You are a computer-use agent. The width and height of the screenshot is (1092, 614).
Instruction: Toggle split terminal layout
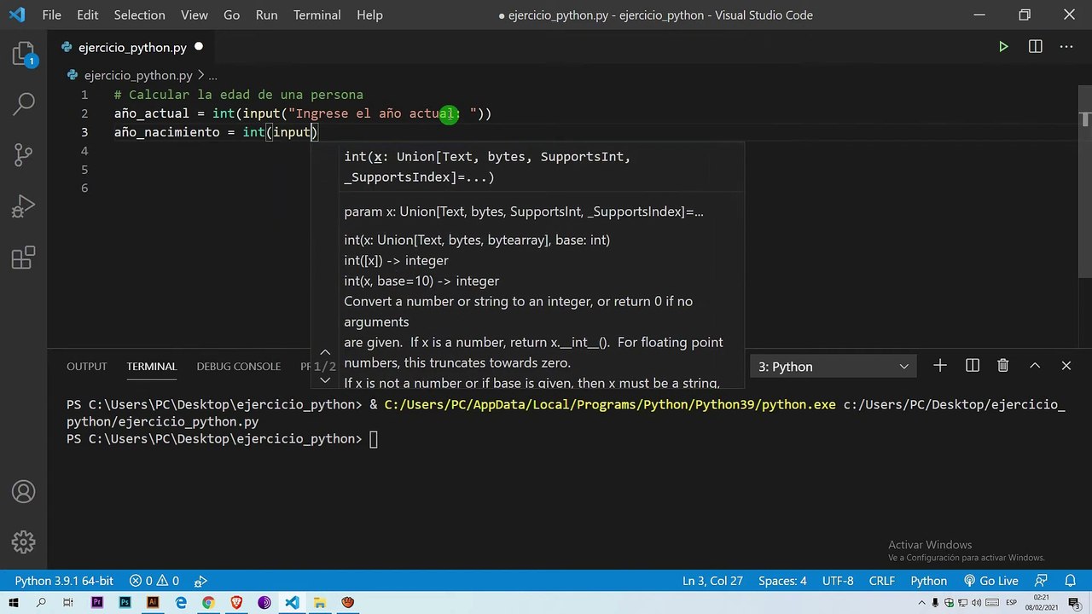point(972,366)
